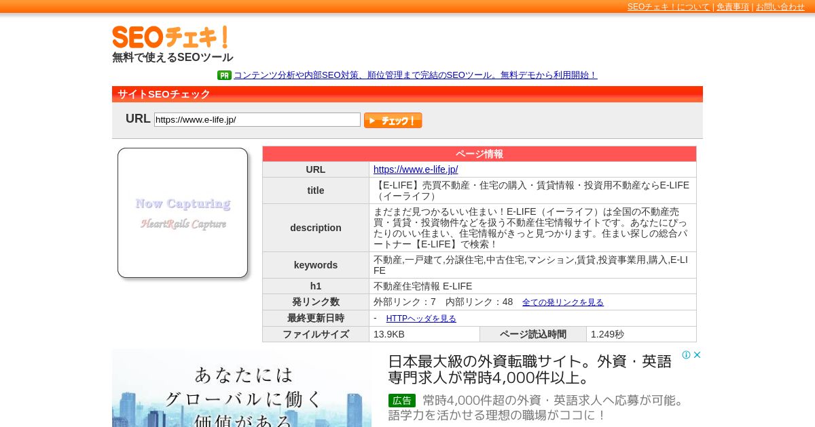
Task: Open お問い合わせ link in header
Action: [780, 7]
